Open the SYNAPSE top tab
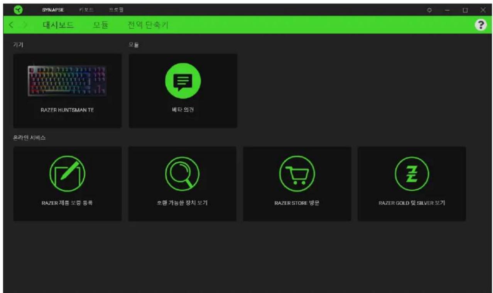 pyautogui.click(x=53, y=10)
